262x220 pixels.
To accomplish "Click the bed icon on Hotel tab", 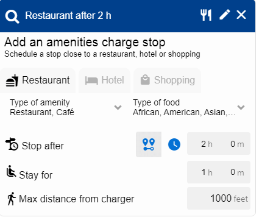I will pos(91,80).
